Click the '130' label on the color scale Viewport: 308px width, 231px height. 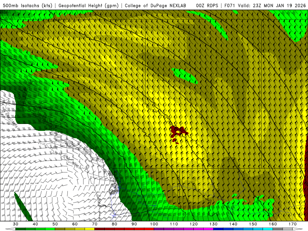[x=213, y=224]
